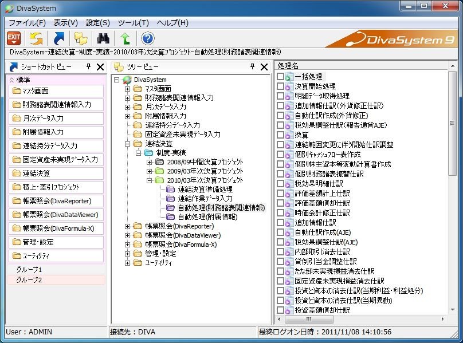Open the 連結決算 shortcut button
Screen dimensions: 463x343
[x=56, y=174]
